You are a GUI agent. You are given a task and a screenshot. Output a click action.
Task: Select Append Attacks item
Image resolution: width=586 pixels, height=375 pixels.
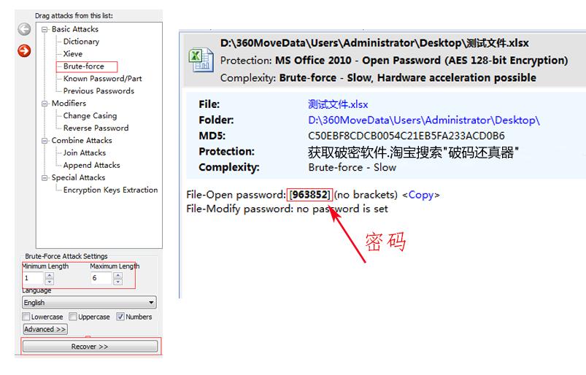[91, 165]
